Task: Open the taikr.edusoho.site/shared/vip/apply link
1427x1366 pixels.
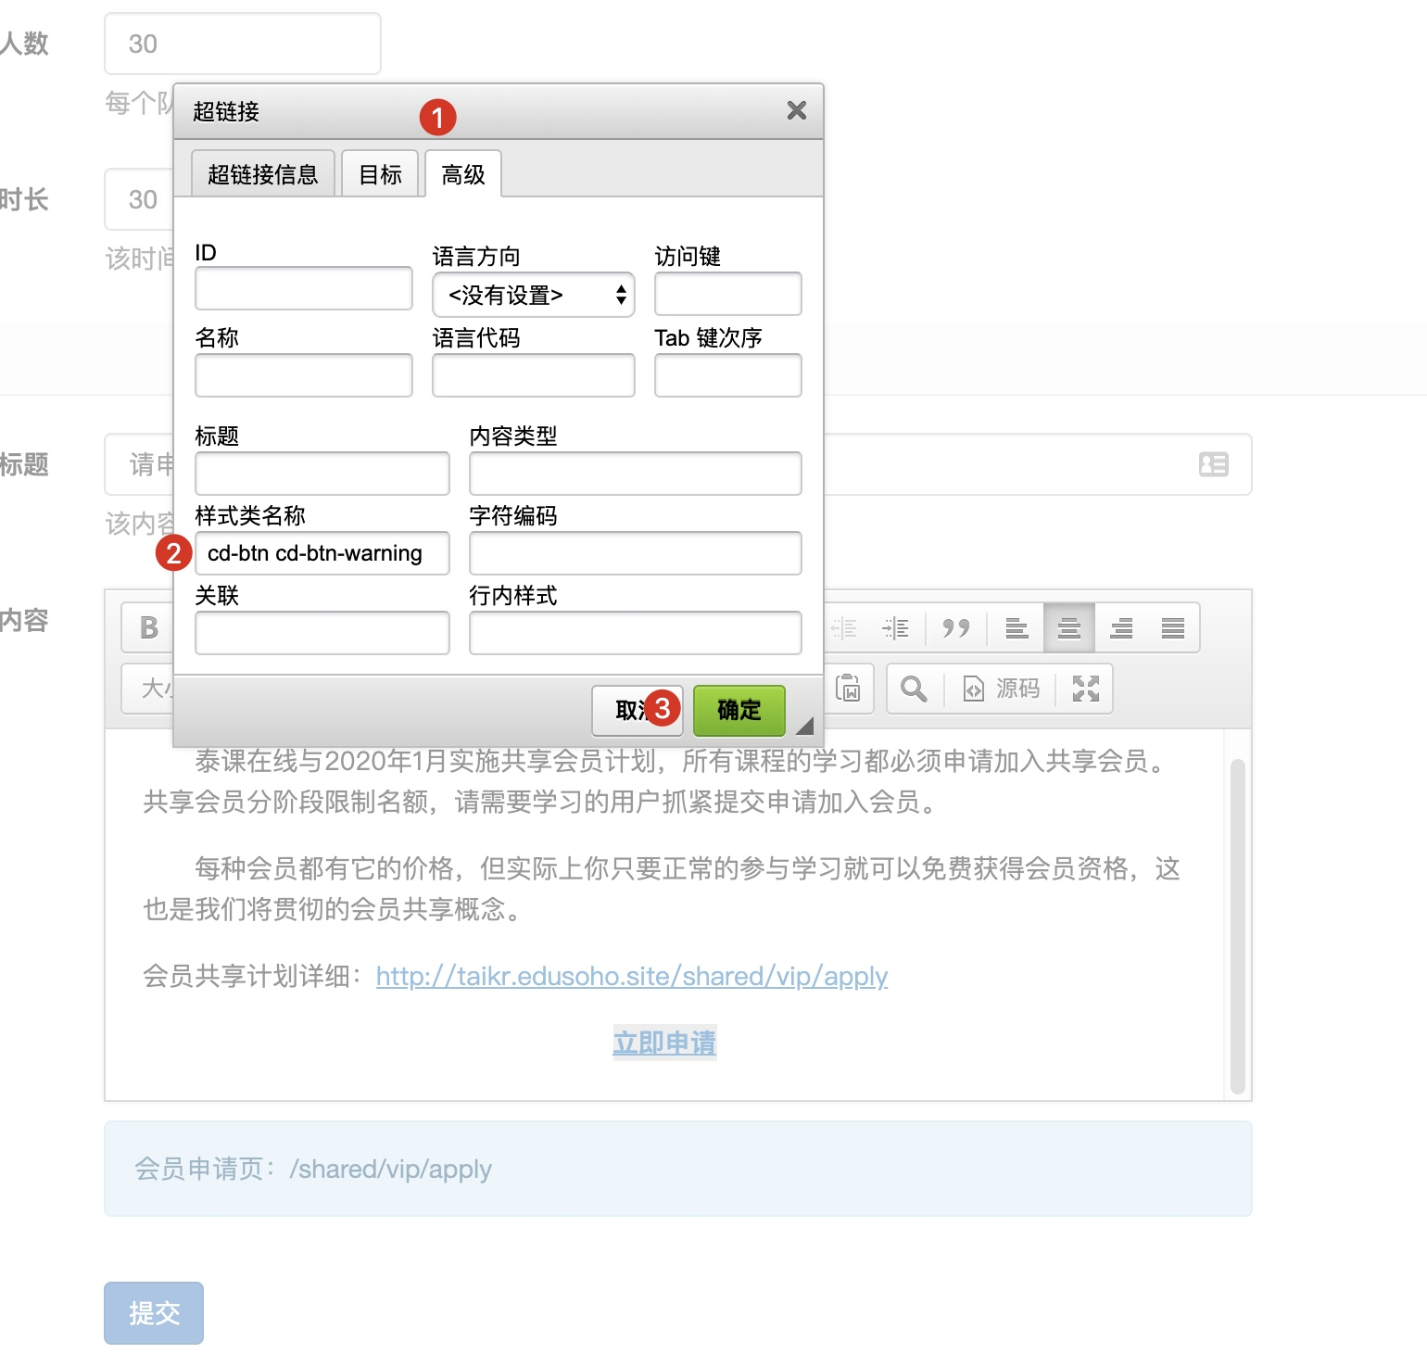Action: pos(632,976)
